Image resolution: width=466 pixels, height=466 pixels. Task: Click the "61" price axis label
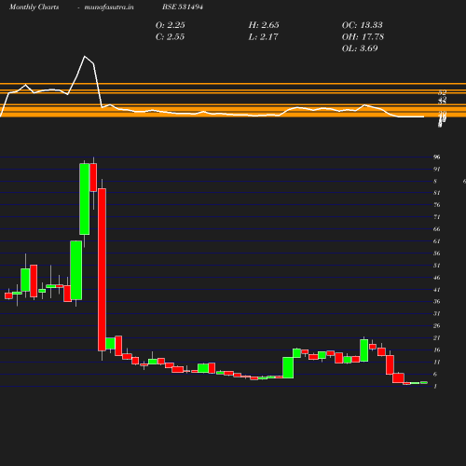click(436, 241)
